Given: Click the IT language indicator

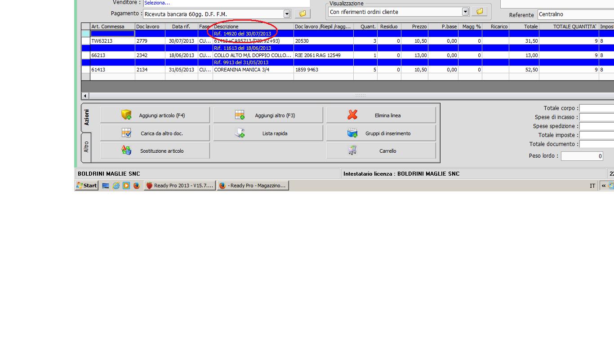Looking at the screenshot, I should tap(592, 186).
